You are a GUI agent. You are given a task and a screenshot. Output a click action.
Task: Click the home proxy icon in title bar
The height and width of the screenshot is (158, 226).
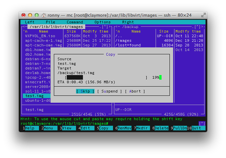(x=44, y=15)
